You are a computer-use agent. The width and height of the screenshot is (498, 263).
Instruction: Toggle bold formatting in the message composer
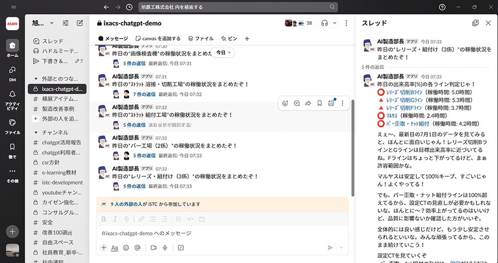click(x=103, y=219)
